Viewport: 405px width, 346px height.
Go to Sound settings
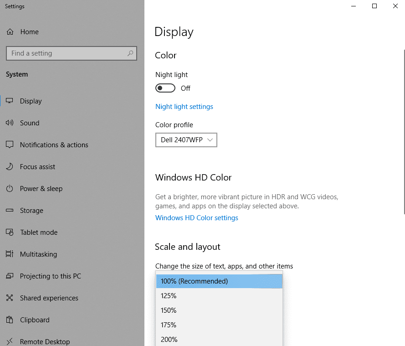[x=30, y=123]
